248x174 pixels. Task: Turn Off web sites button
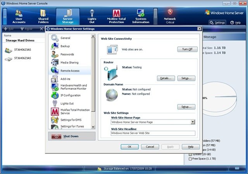point(188,49)
